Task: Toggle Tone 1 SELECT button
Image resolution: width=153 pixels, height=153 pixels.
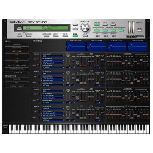Action: pos(38,65)
